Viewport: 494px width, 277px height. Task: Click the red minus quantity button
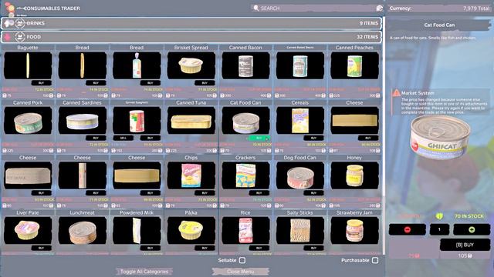click(407, 229)
